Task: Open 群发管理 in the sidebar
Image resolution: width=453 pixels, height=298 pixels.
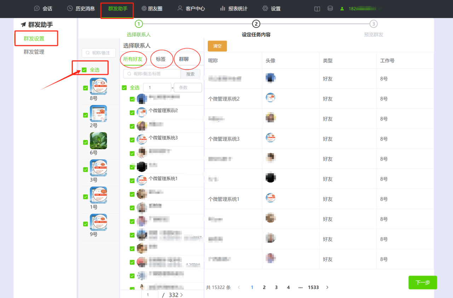Action: pyautogui.click(x=34, y=52)
